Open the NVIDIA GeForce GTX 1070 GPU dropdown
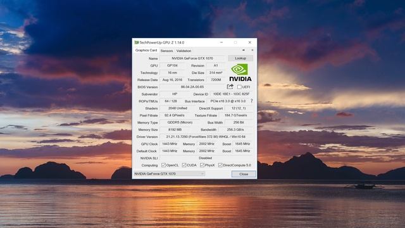This screenshot has height=228, width=405. (169, 174)
